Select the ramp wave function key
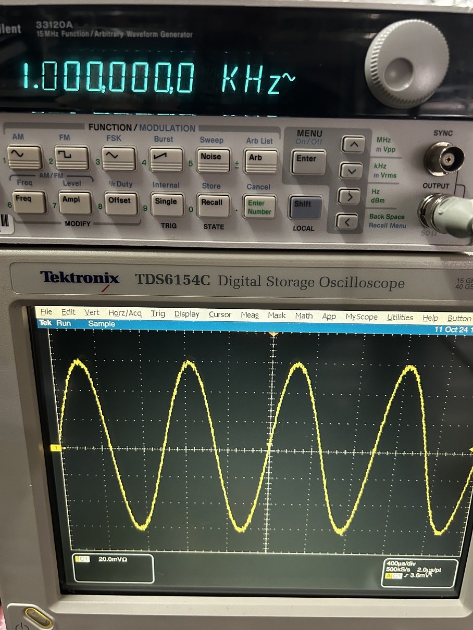This screenshot has width=473, height=630. click(x=167, y=159)
